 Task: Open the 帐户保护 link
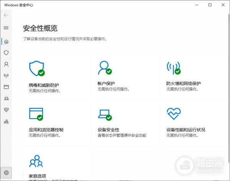[x=106, y=83]
